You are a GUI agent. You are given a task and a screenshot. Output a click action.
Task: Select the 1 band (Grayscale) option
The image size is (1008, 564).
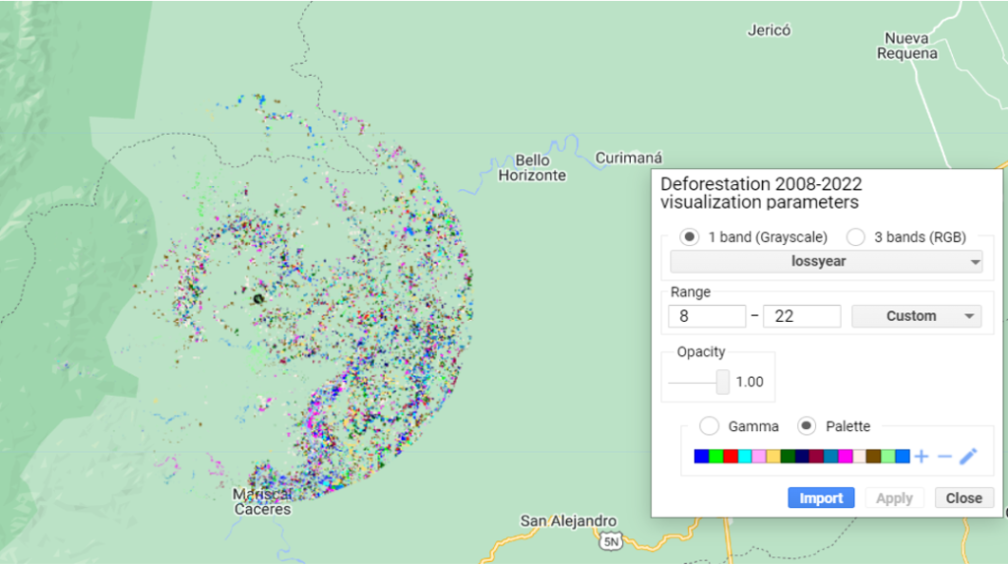click(x=689, y=237)
